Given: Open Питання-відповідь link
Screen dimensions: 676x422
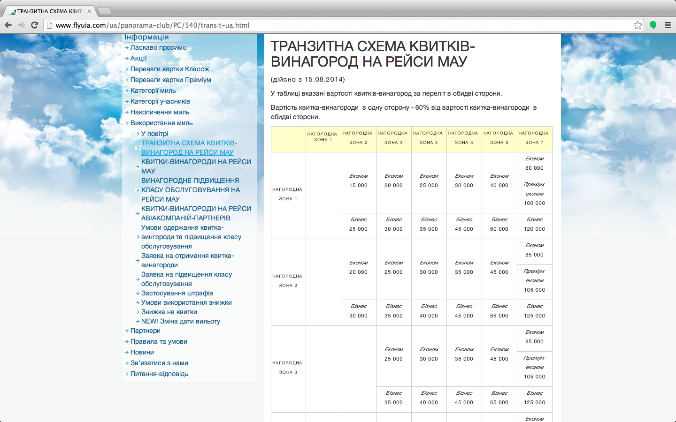Looking at the screenshot, I should click(159, 374).
